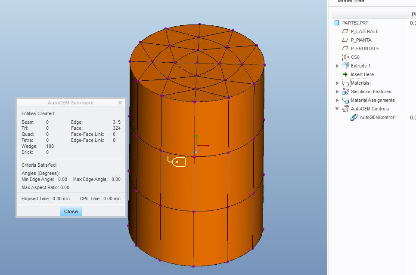Select the CS0 tree entry label
The image size is (416, 275).
(x=355, y=57)
